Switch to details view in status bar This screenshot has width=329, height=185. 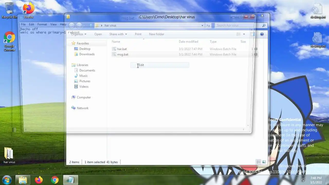pos(258,162)
